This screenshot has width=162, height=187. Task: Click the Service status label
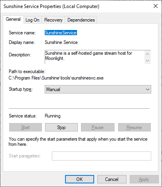(23, 116)
